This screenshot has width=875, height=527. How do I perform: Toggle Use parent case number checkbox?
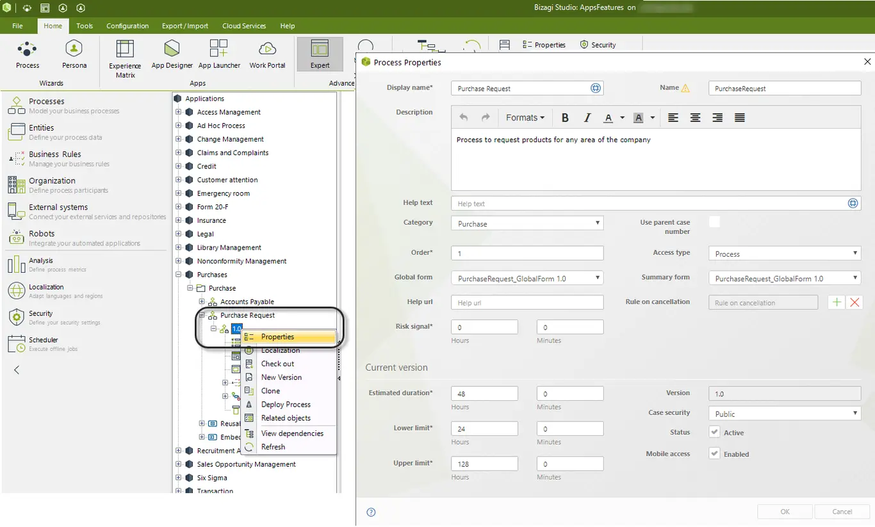[x=714, y=222]
